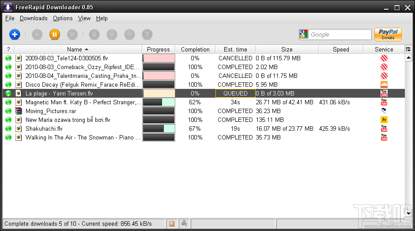Click progress bar of La plage row
Viewport: 415px width, 231px height.
coord(158,93)
